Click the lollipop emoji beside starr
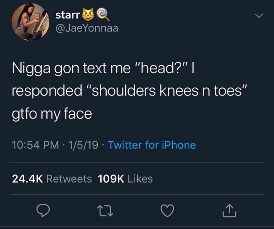 pos(103,15)
